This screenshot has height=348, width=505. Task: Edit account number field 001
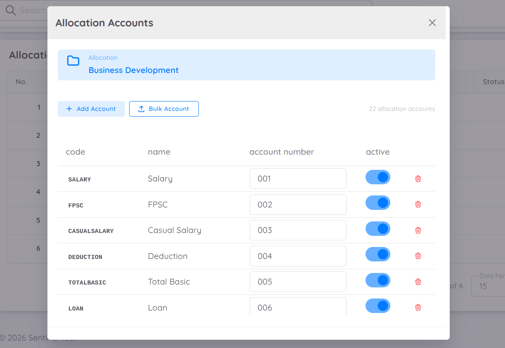click(298, 179)
